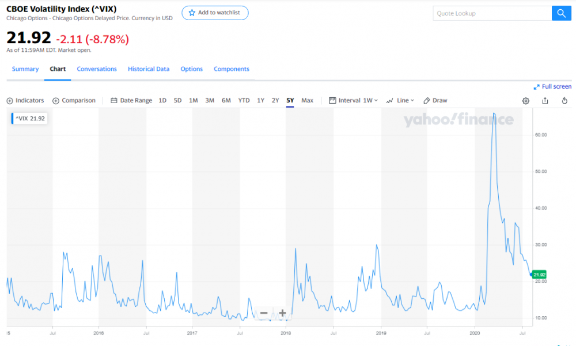Zoom out using the minus button
The height and width of the screenshot is (346, 576).
pyautogui.click(x=264, y=314)
